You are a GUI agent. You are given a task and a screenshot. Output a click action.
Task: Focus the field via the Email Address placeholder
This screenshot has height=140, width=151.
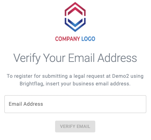[x=26, y=104]
